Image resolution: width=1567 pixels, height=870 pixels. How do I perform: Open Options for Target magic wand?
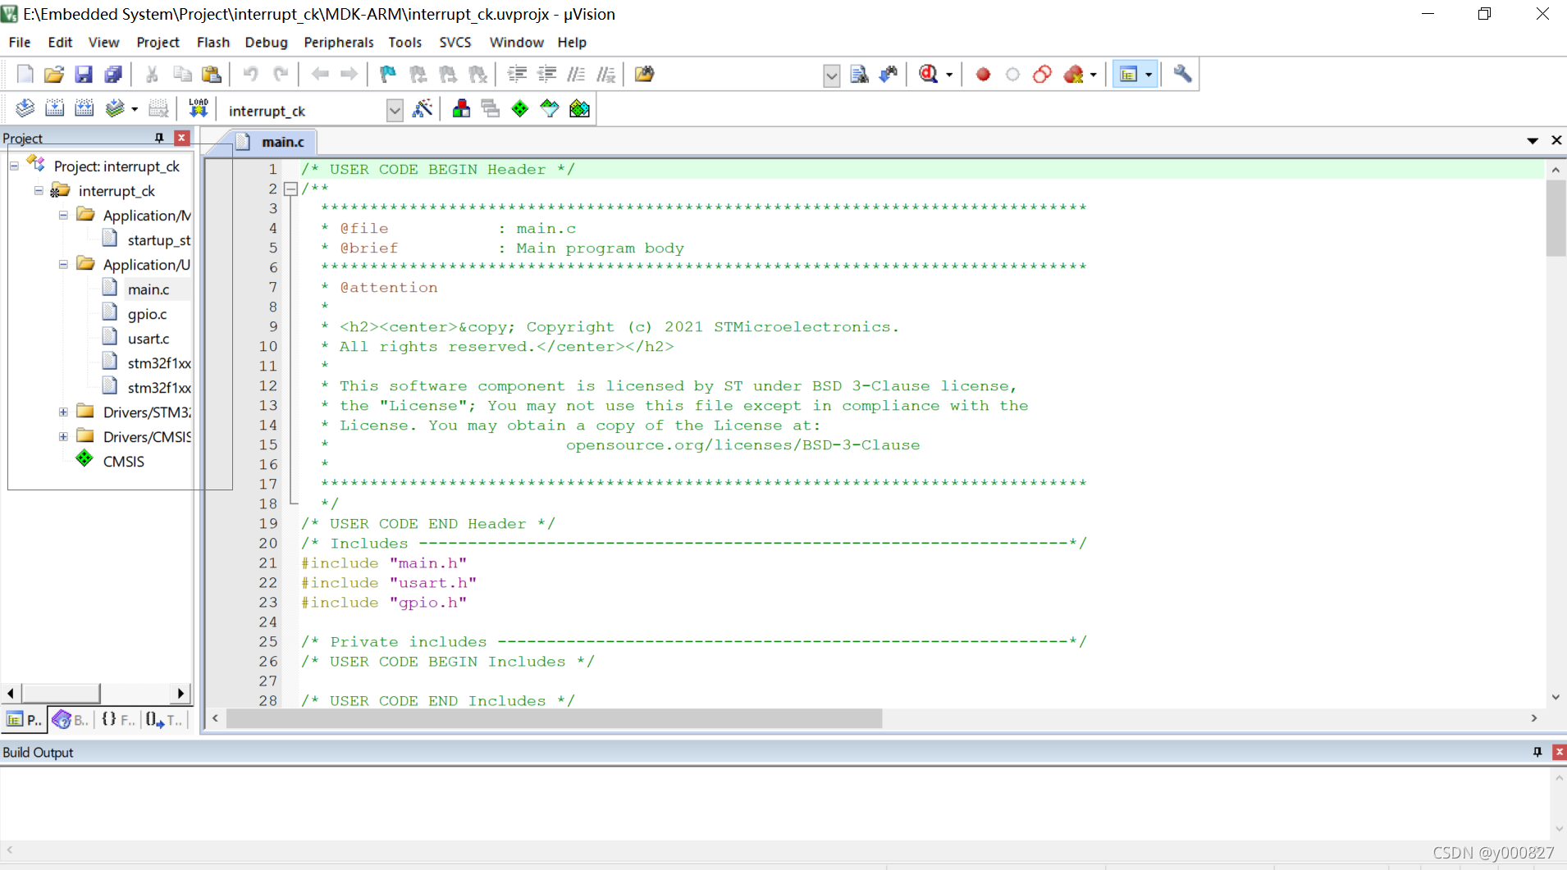point(423,108)
